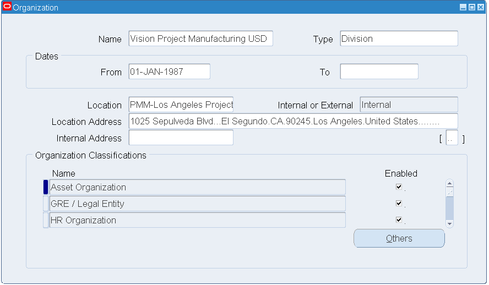Click the HR Organization record indicator

(46, 220)
